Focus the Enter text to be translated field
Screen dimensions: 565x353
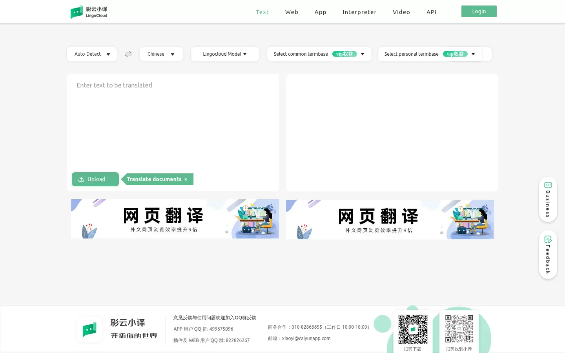173,122
